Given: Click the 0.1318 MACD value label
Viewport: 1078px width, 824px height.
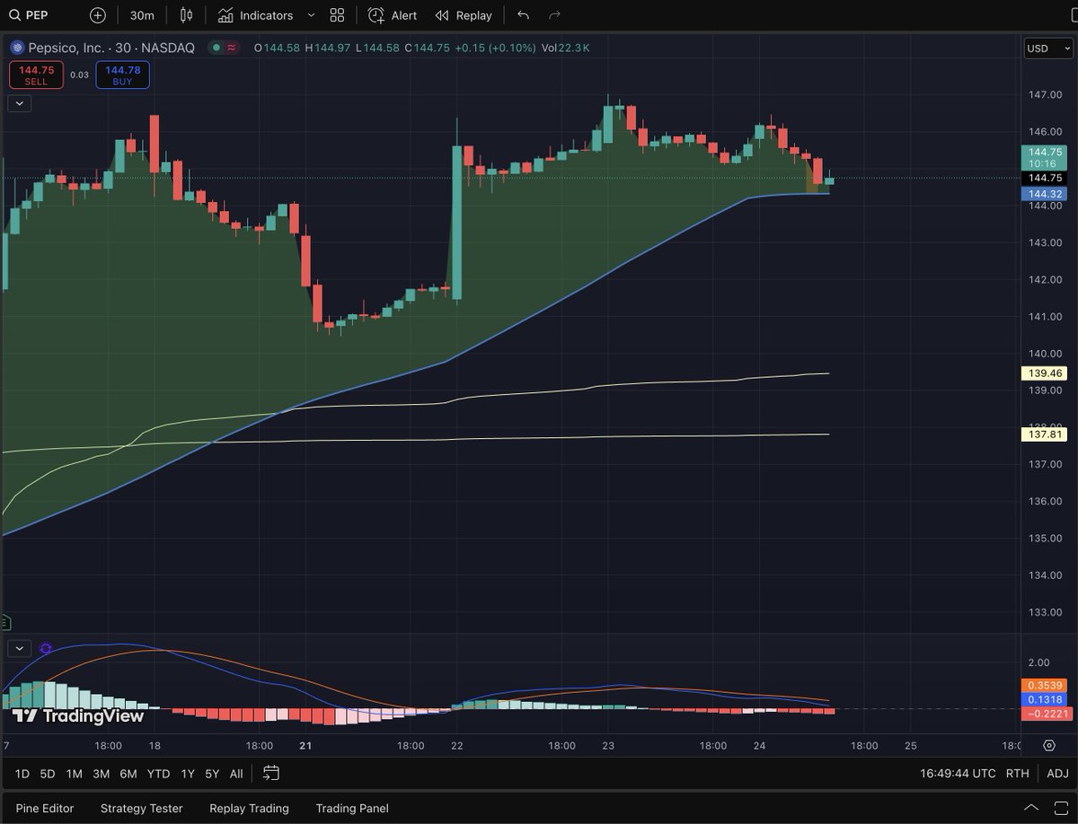Looking at the screenshot, I should coord(1045,699).
